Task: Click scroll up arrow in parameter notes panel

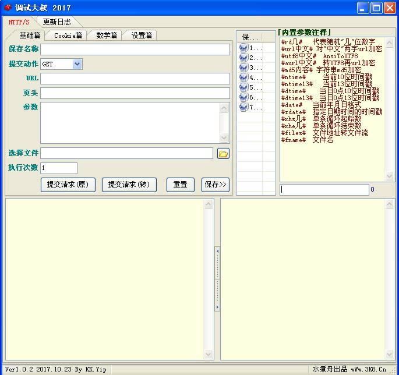Action: (x=389, y=43)
